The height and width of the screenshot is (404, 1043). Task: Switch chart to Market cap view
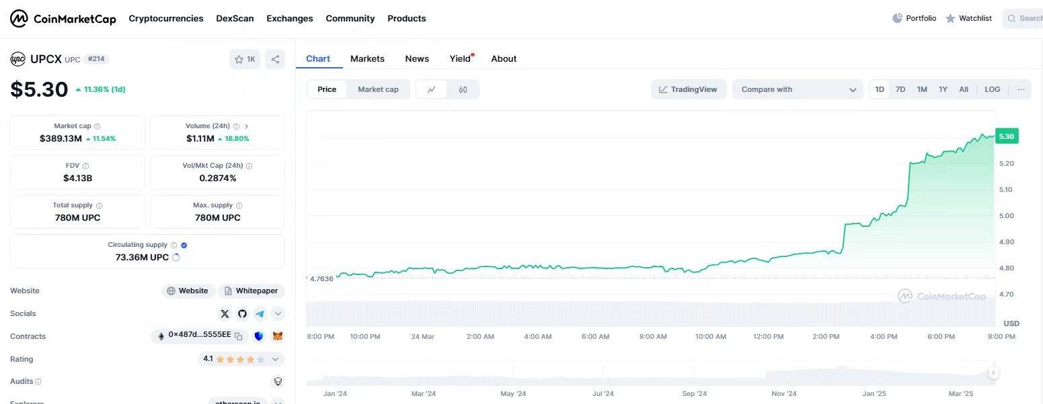tap(378, 89)
